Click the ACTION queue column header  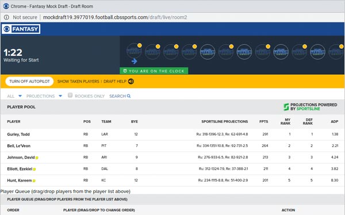coord(288,210)
